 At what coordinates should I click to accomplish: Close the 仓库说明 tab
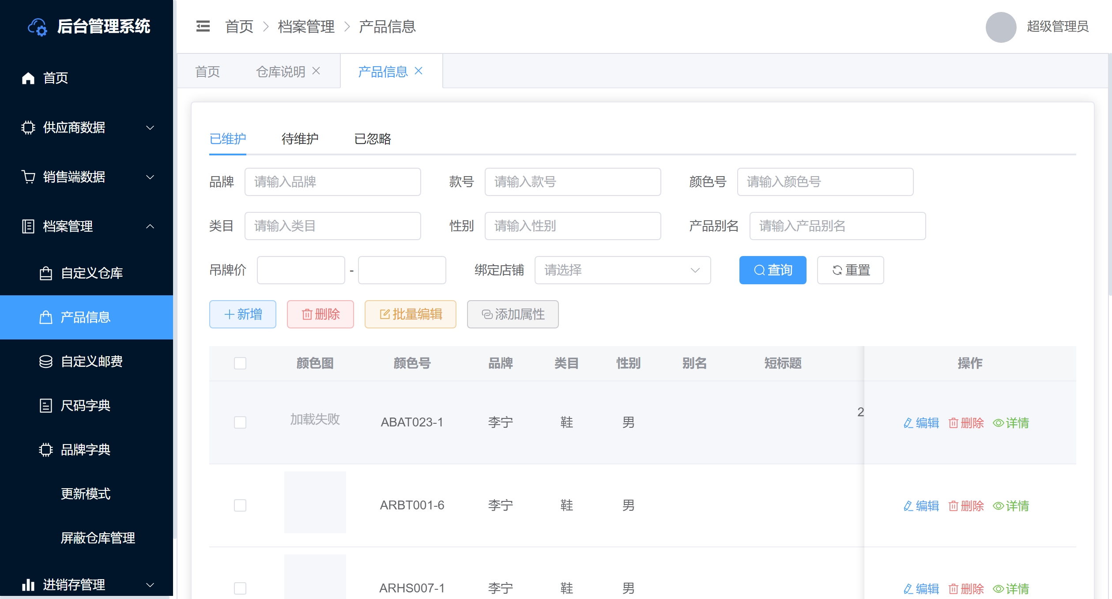(x=316, y=71)
